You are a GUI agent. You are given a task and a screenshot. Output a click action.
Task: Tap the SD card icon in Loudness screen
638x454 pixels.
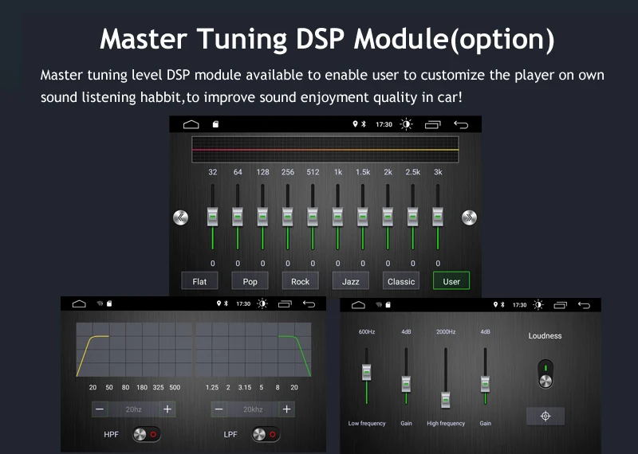(388, 304)
